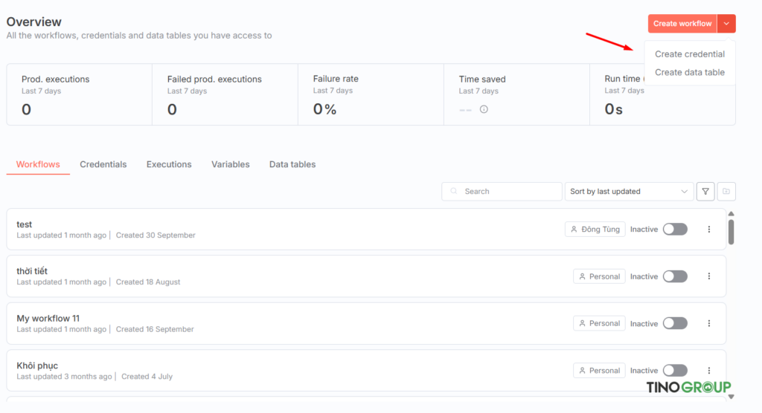Click the search magnifier icon
Viewport: 762px width, 413px height.
(x=454, y=192)
